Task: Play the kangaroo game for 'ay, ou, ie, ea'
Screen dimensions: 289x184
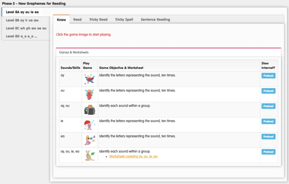Action: (90, 155)
